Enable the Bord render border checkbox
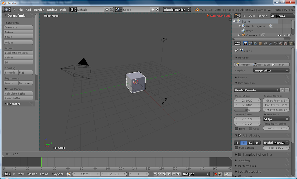 point(236,128)
